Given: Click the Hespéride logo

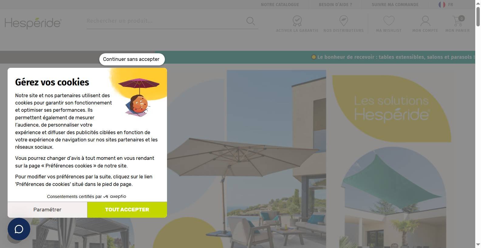Looking at the screenshot, I should click(33, 23).
